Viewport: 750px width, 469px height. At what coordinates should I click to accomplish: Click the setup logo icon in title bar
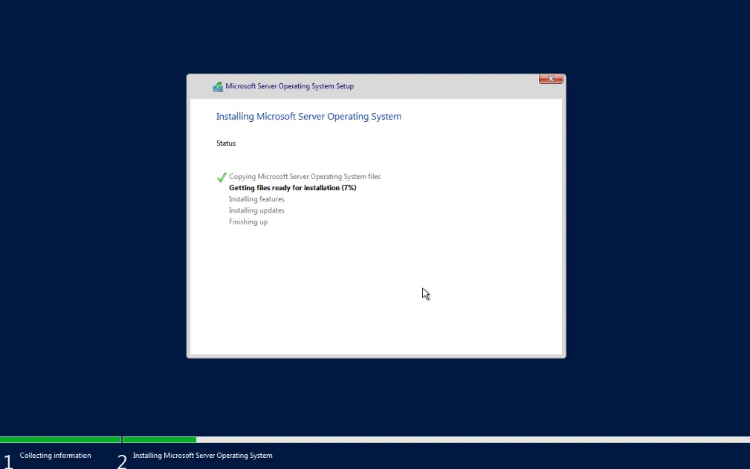click(218, 86)
